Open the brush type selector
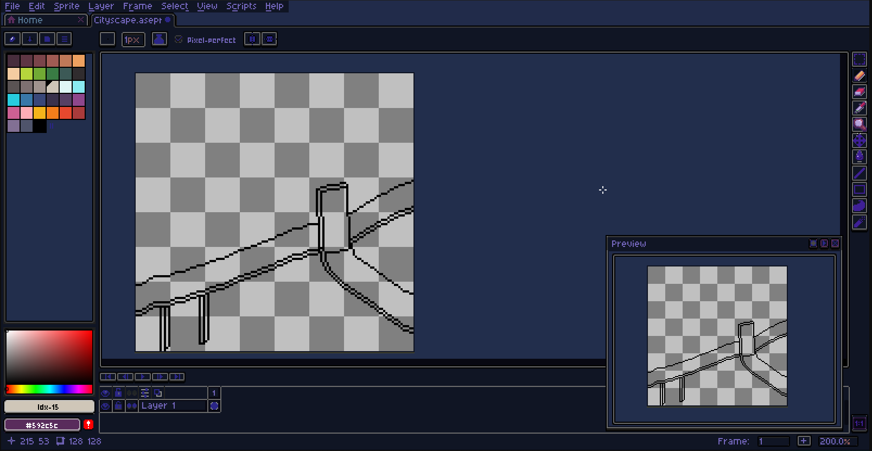872x451 pixels. tap(107, 39)
